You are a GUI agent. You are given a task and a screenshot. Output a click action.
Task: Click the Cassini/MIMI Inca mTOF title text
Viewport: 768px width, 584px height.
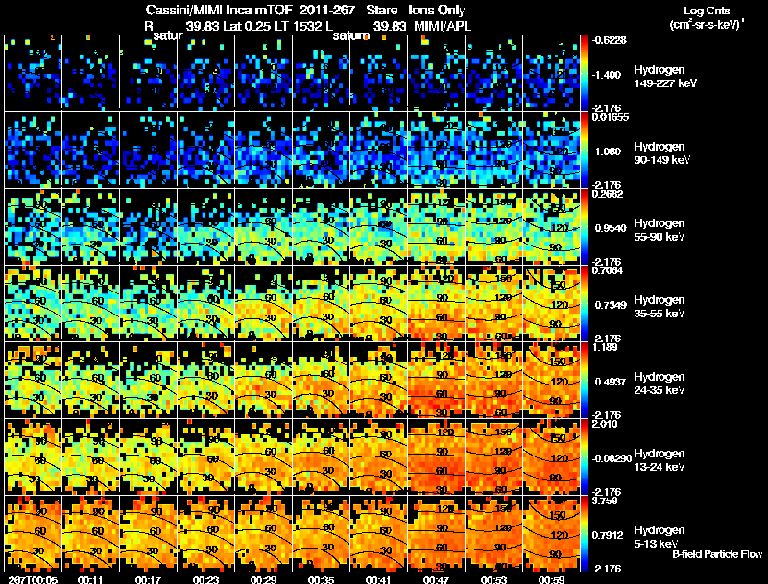tap(213, 9)
